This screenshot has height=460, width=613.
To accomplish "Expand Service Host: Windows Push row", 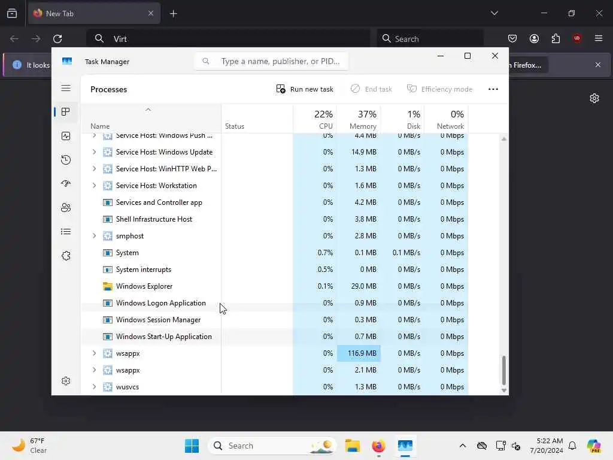I will pyautogui.click(x=94, y=135).
